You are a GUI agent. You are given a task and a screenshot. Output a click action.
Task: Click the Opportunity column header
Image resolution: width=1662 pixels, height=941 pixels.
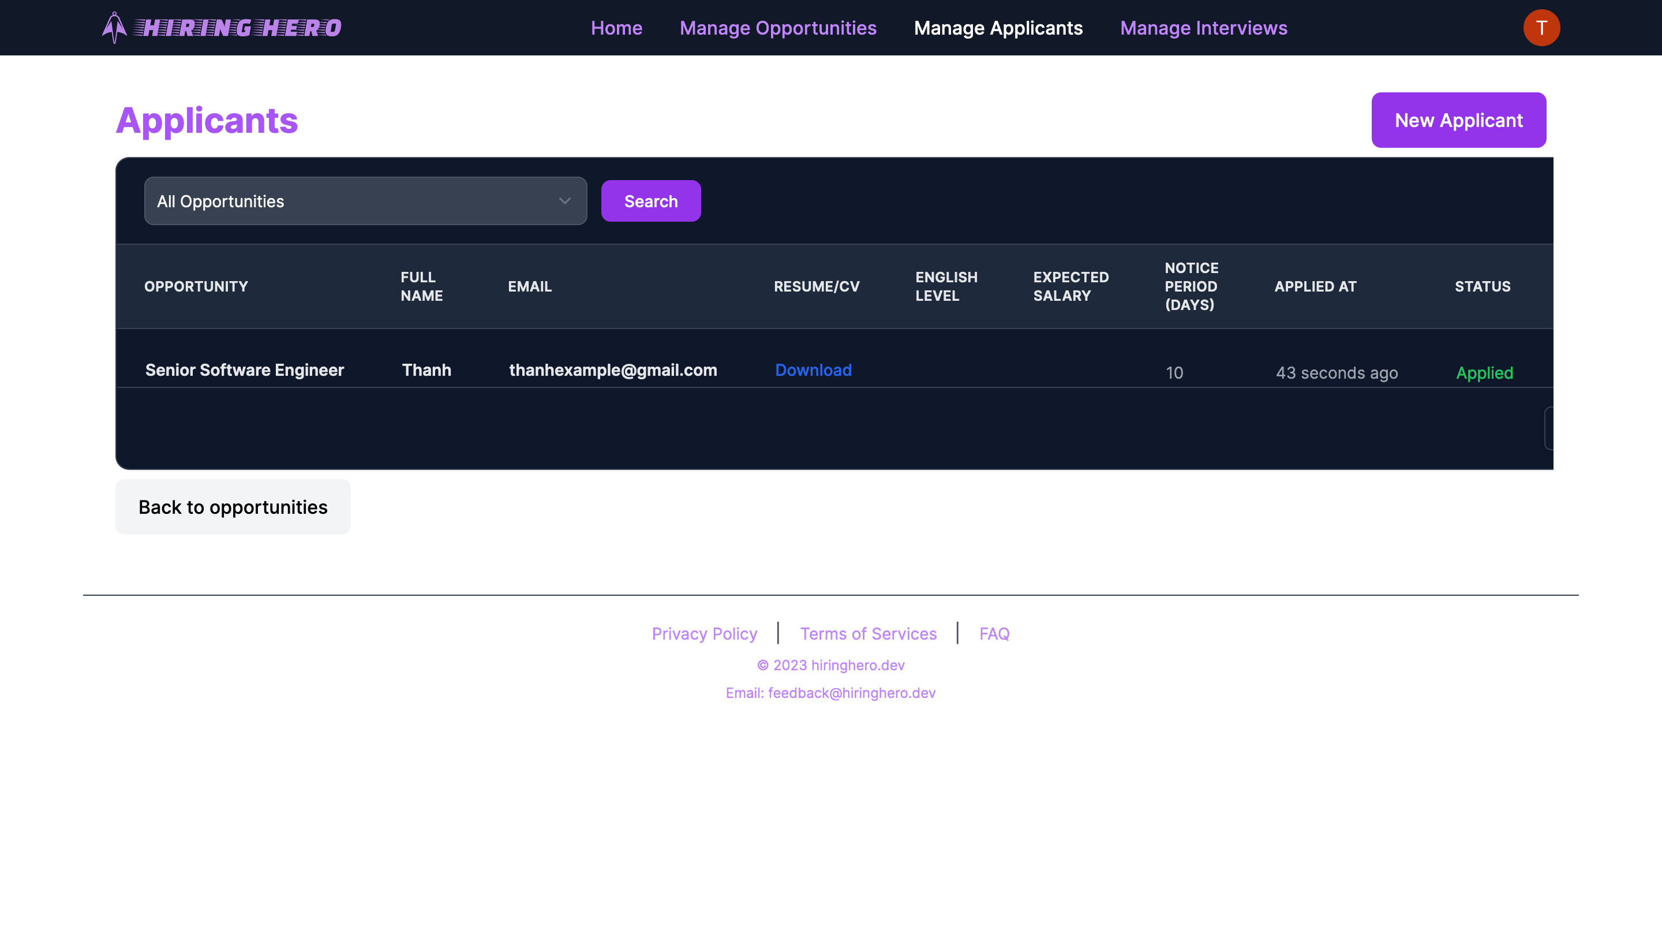196,286
